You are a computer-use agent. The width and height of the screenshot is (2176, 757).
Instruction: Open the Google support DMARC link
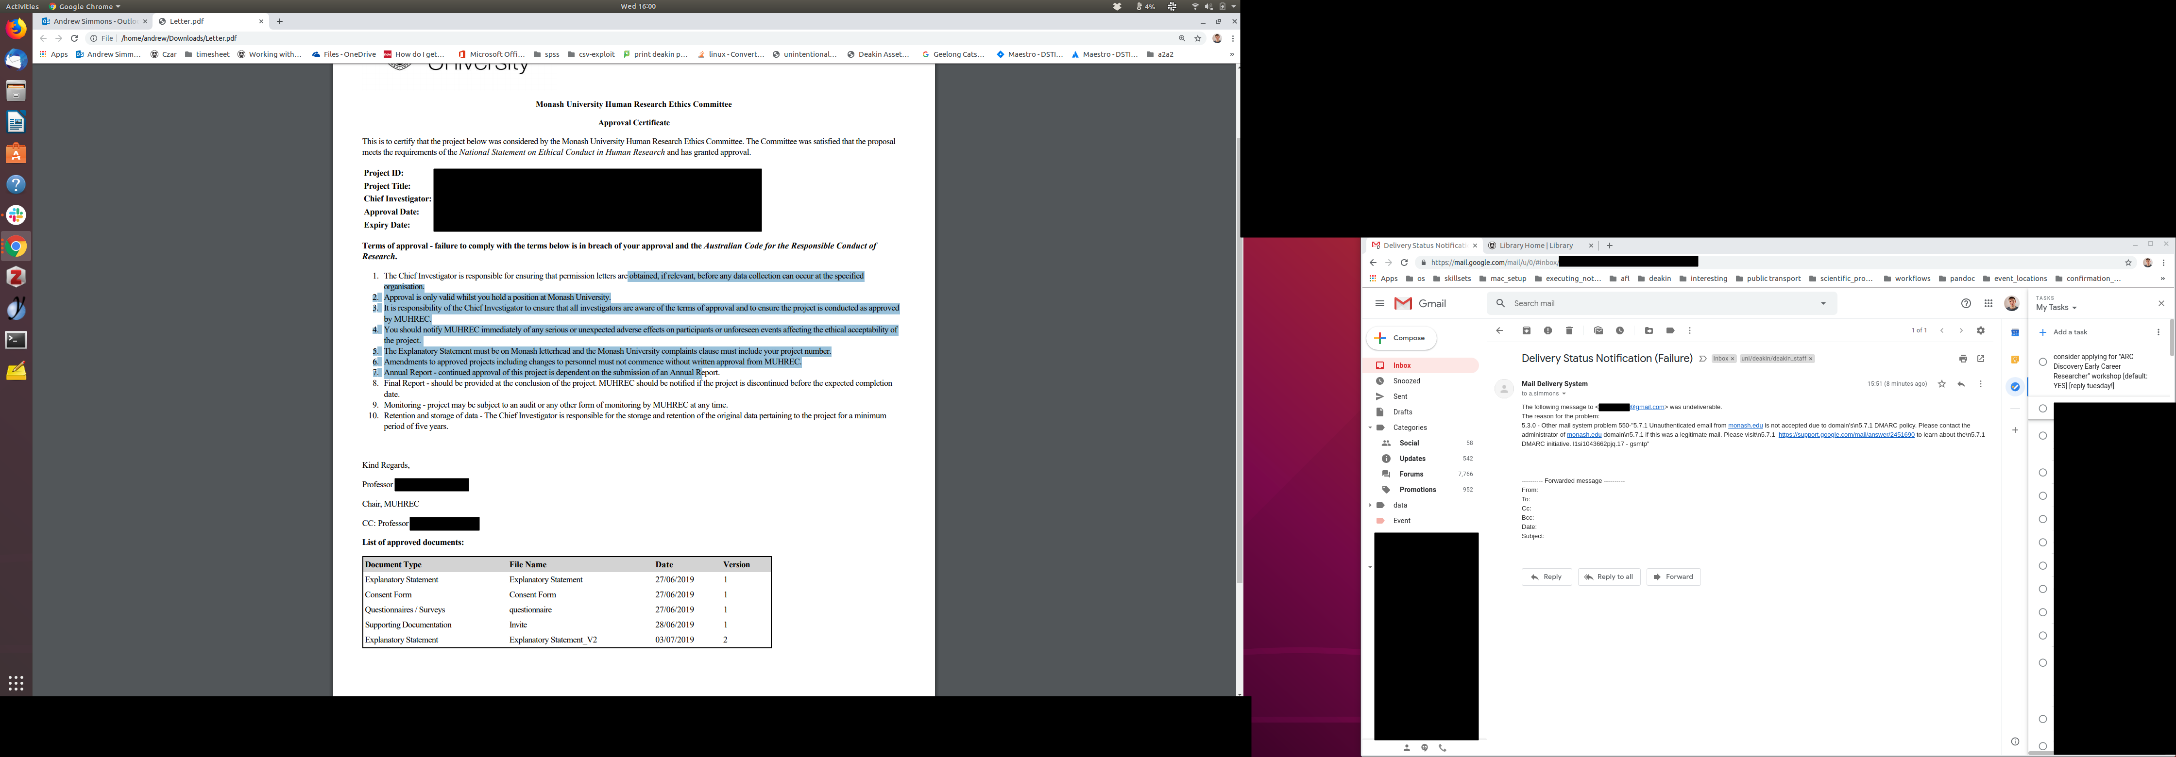coord(1846,435)
